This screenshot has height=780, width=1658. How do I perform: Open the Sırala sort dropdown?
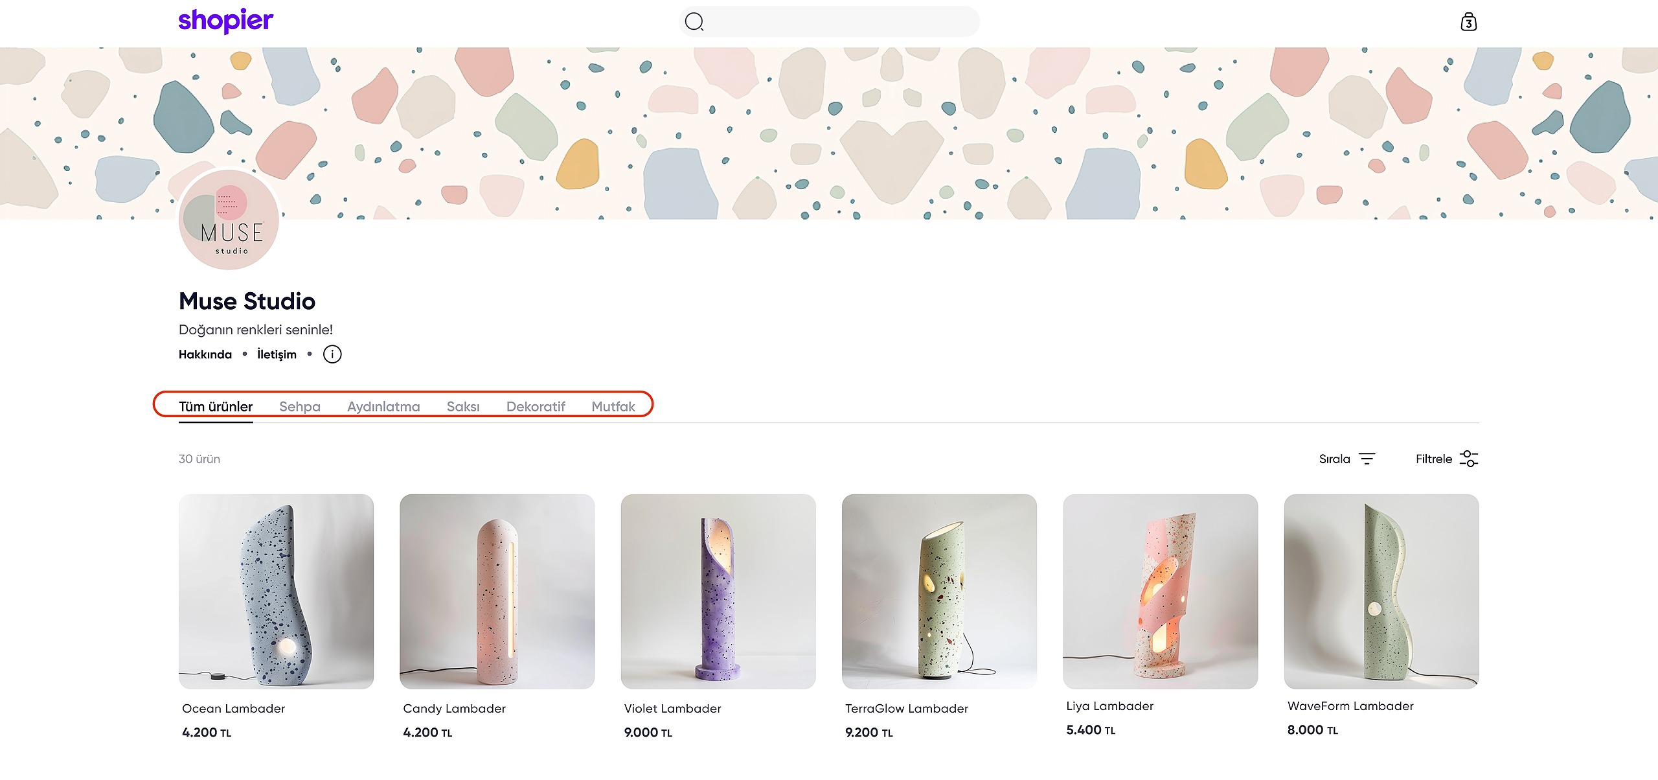pyautogui.click(x=1335, y=459)
